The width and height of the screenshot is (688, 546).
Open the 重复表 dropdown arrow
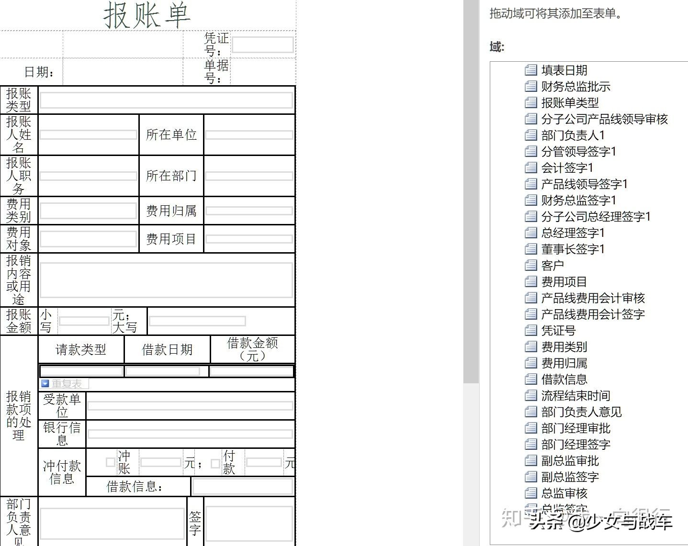[x=45, y=383]
